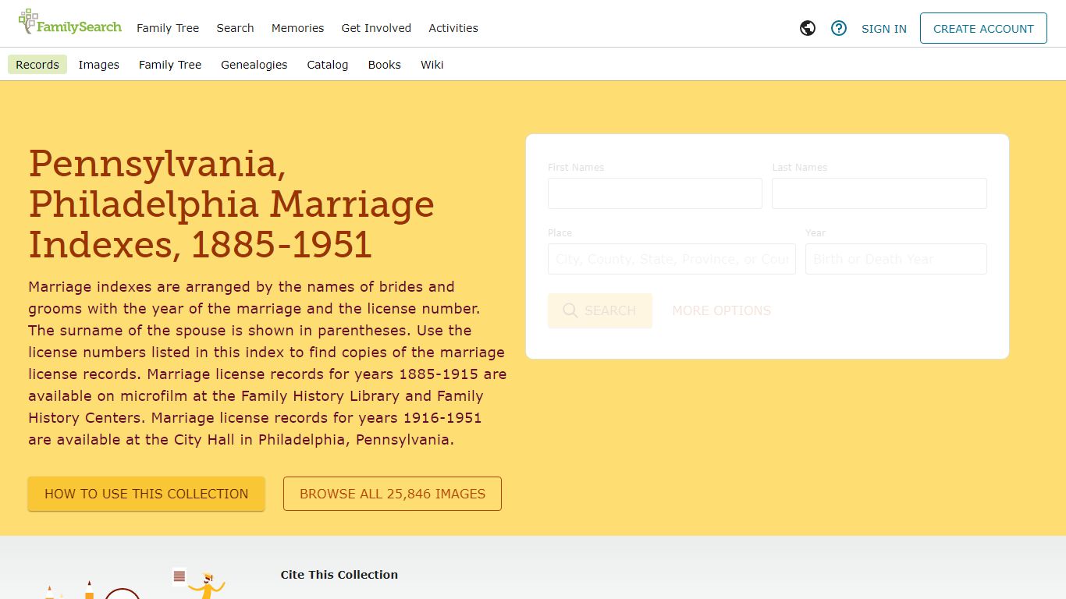Click MORE OPTIONS in the search form
This screenshot has height=599, width=1066.
pyautogui.click(x=722, y=310)
